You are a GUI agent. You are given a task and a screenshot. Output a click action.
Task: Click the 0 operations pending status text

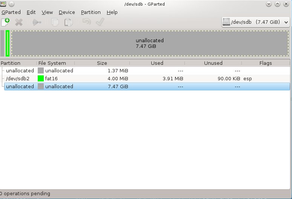25,194
